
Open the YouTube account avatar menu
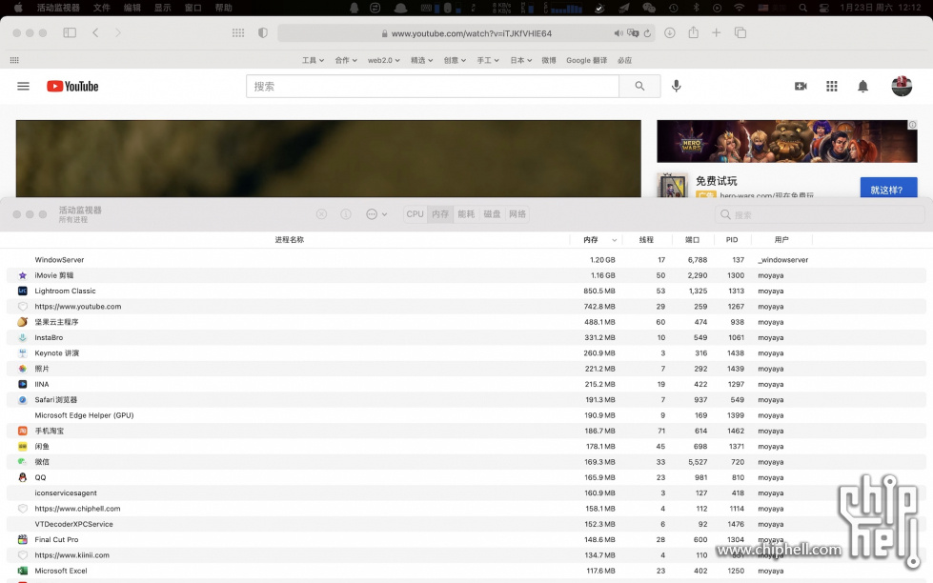(902, 87)
